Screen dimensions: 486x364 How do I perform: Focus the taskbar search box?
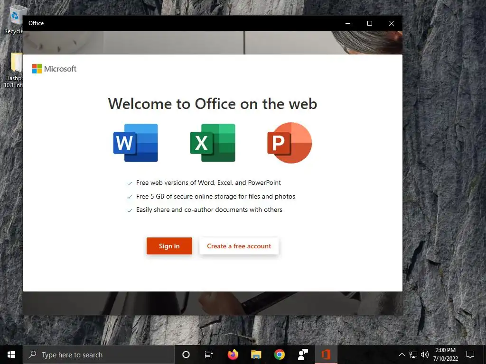pos(99,355)
